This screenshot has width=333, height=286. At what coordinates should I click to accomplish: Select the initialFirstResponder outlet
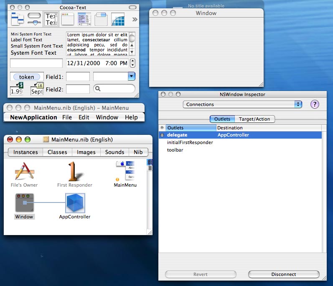(190, 142)
